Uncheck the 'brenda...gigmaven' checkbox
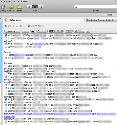117x125 pixels. pos(6,88)
